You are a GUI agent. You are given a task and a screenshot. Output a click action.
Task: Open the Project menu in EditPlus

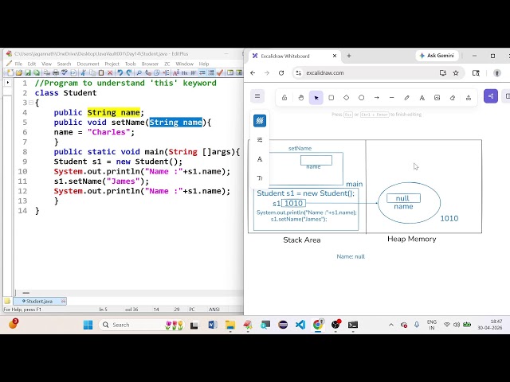(112, 64)
